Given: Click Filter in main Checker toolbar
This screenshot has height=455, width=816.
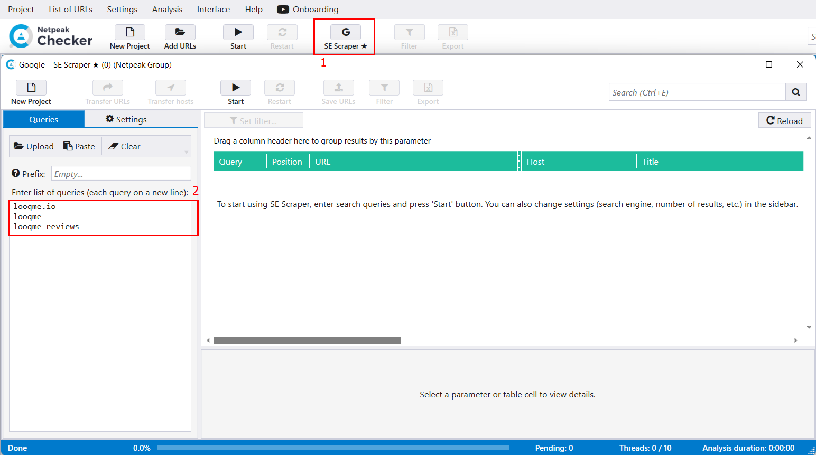Looking at the screenshot, I should point(409,37).
